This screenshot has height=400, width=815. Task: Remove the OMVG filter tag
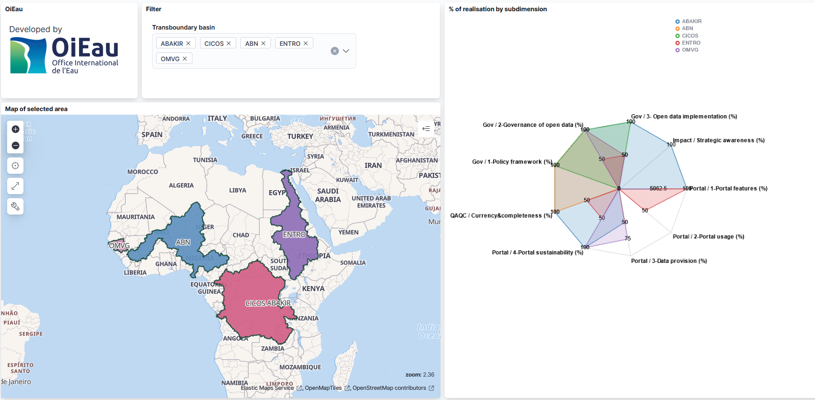(x=185, y=59)
